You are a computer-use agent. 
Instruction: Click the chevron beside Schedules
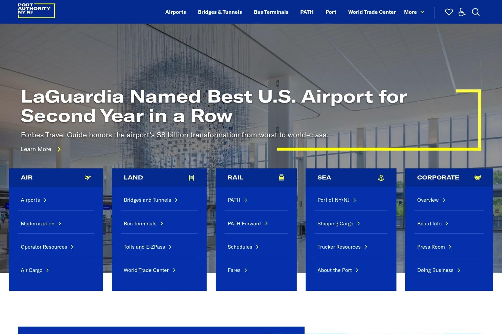(257, 247)
